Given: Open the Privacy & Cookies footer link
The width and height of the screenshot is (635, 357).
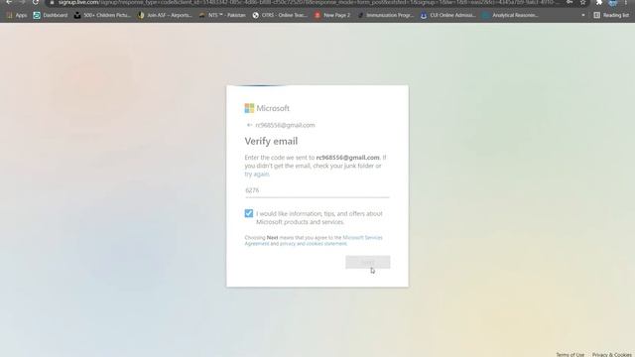Looking at the screenshot, I should tap(612, 355).
